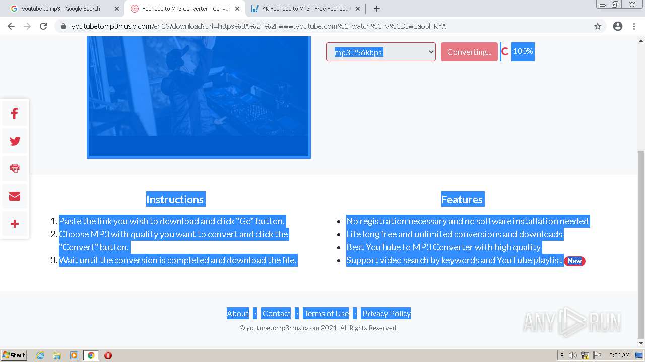Go back with browser back arrow
Viewport: 645px width, 362px height.
11,26
